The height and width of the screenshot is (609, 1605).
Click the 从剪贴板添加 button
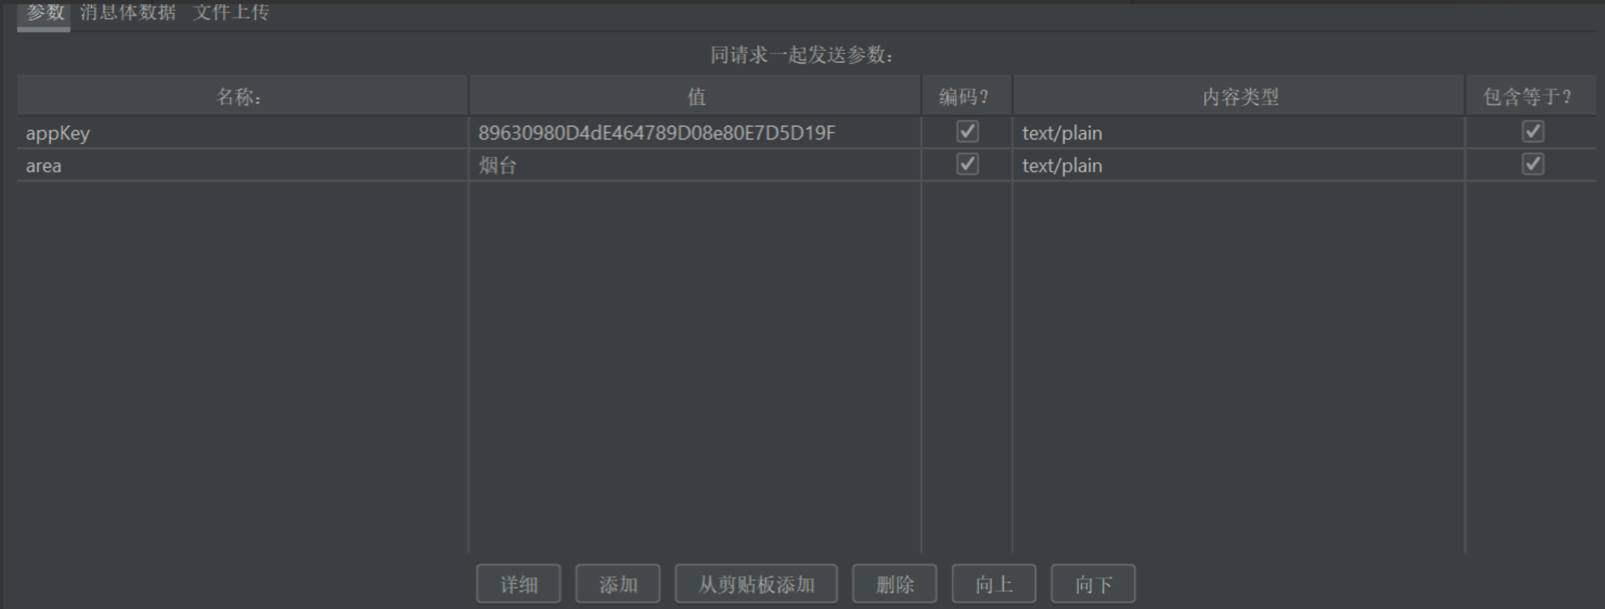[x=756, y=584]
